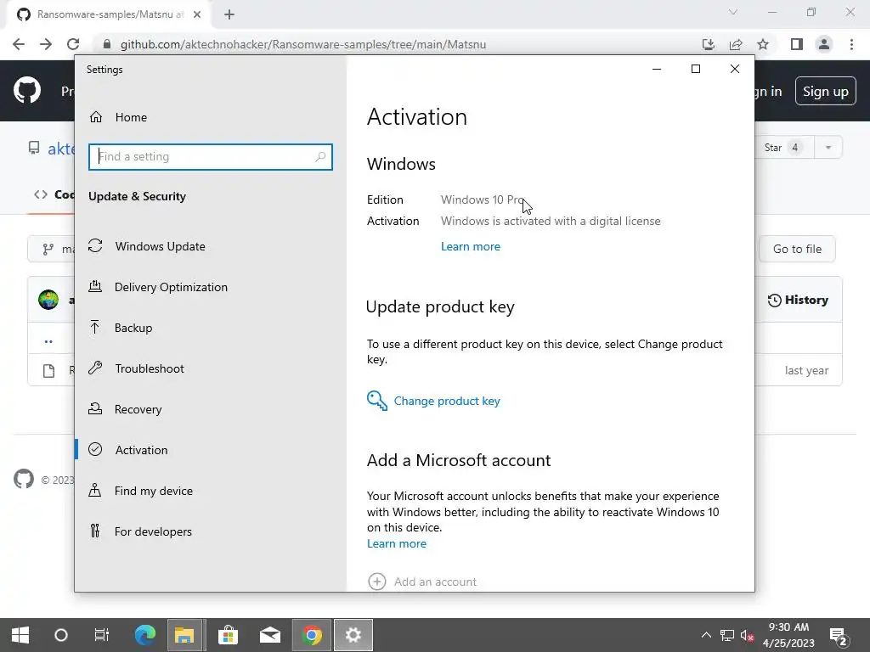Reload the GitHub page in Chrome
The height and width of the screenshot is (652, 870).
[73, 44]
